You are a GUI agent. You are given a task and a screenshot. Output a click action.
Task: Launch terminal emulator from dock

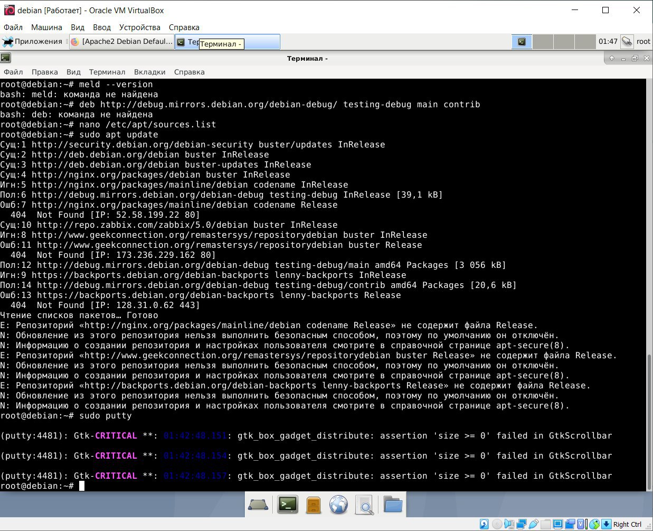[x=288, y=505]
